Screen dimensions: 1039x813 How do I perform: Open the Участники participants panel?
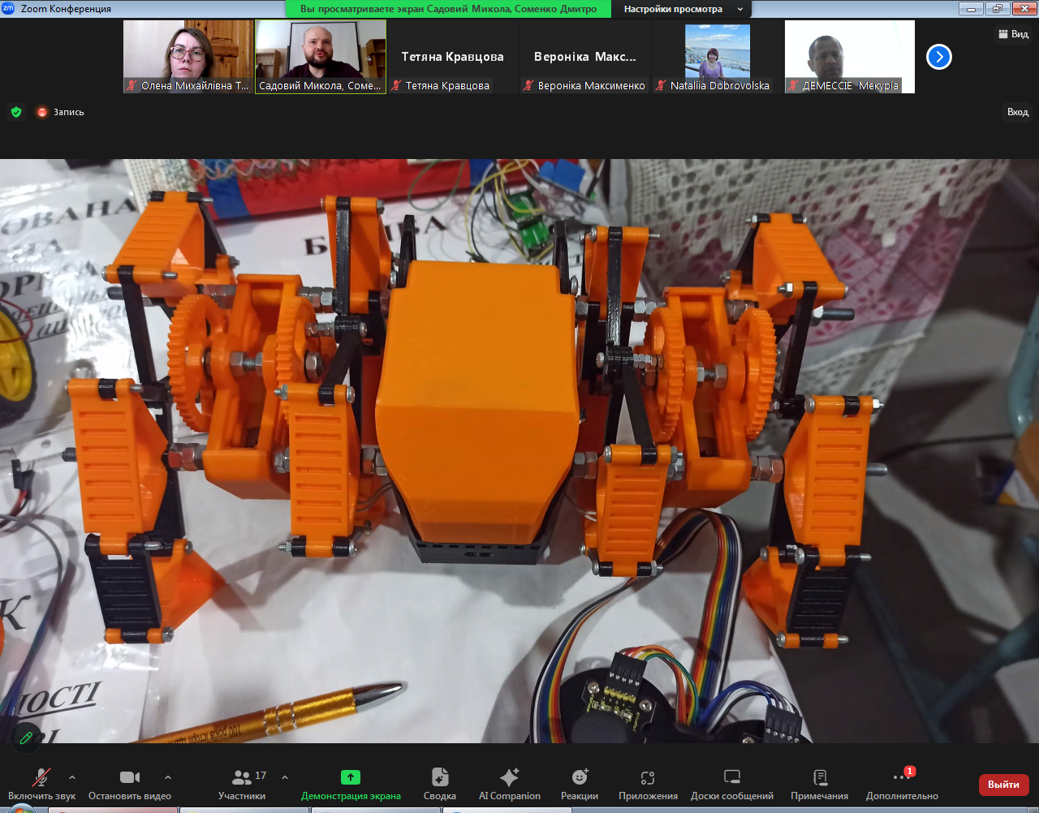coord(241,784)
